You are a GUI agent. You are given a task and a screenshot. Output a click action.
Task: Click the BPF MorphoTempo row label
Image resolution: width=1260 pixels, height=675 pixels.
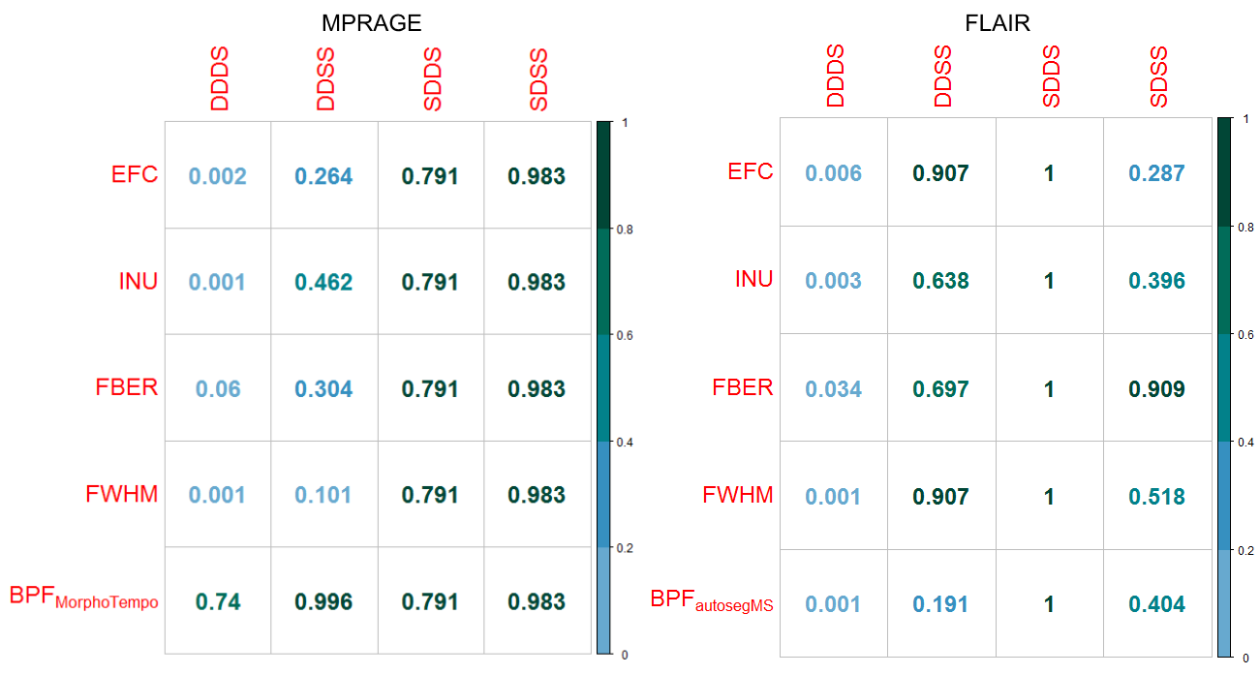tap(83, 598)
